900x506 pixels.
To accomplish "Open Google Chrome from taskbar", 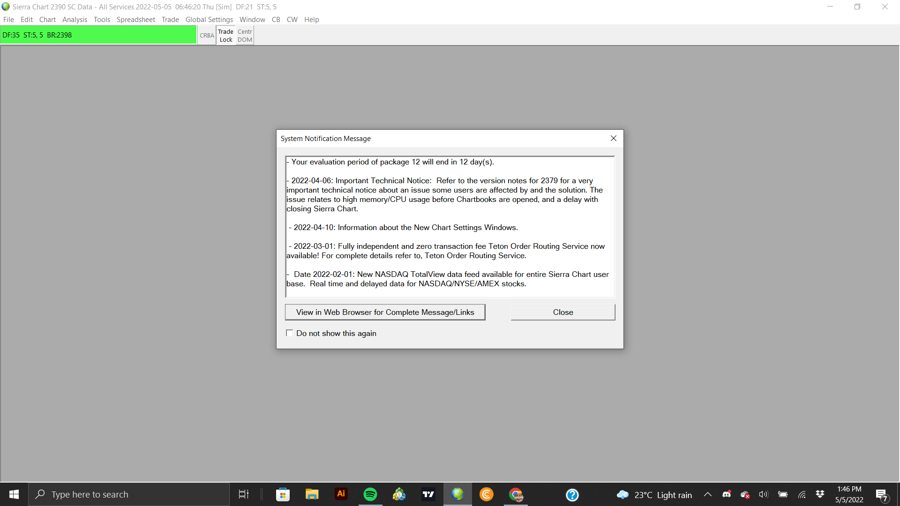I will (x=516, y=494).
